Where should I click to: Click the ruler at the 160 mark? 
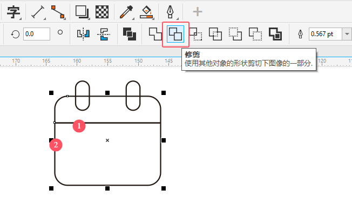(77, 62)
